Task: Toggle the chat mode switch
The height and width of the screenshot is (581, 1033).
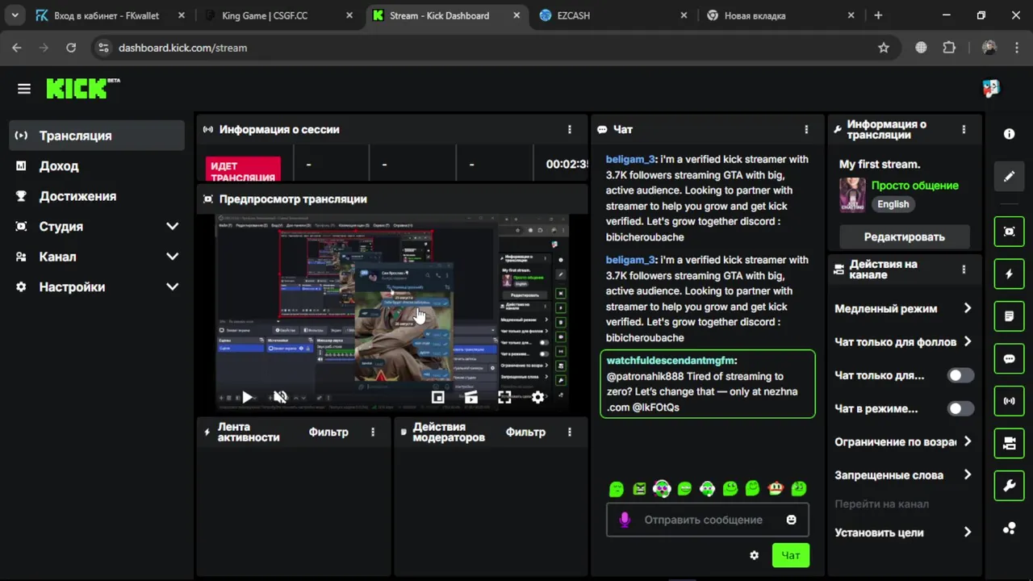Action: [960, 408]
